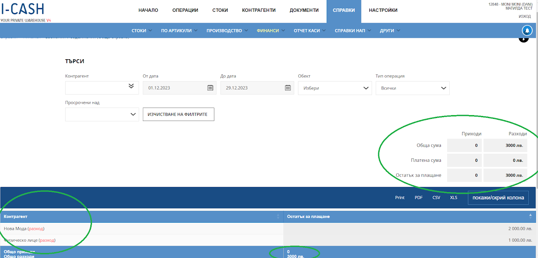The height and width of the screenshot is (258, 538).
Task: Sort by Контрагент column arrows
Action: [278, 216]
